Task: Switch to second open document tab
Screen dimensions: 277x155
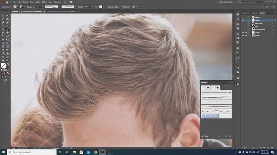Action: point(61,12)
